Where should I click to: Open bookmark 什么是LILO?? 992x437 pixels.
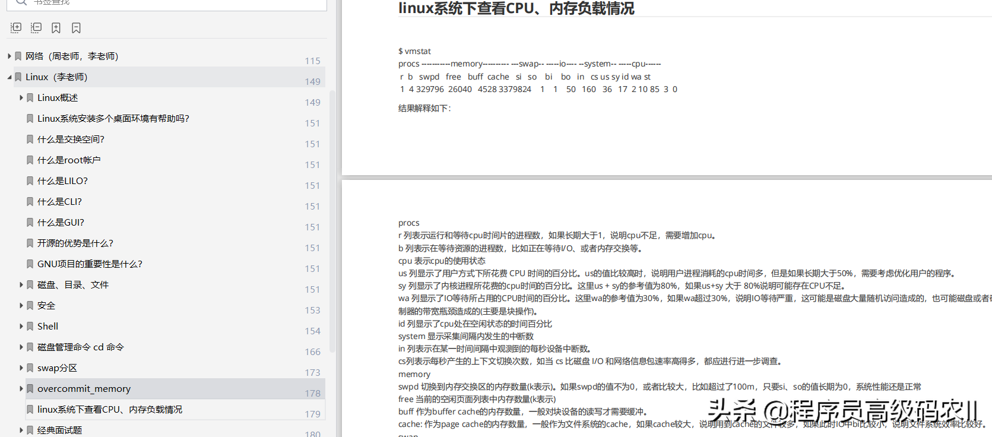coord(62,180)
